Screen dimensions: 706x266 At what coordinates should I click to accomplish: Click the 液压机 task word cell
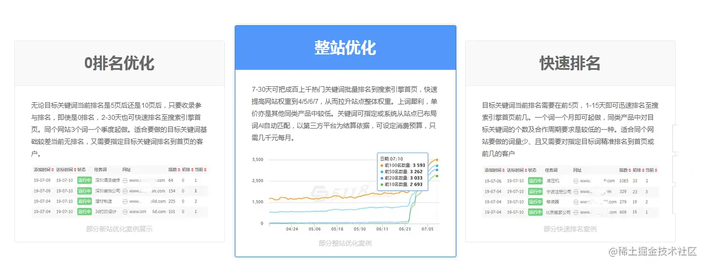(x=553, y=181)
